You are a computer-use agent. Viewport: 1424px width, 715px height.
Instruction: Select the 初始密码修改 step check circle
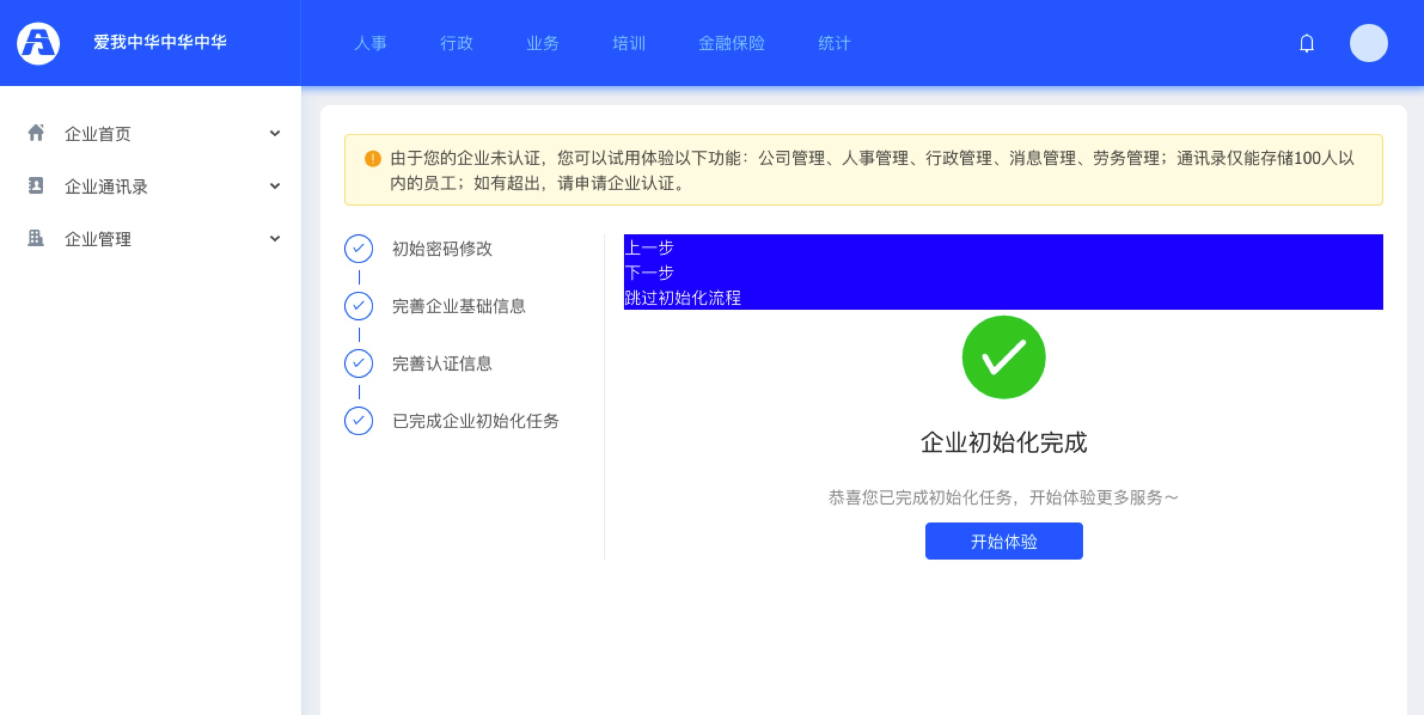[359, 249]
